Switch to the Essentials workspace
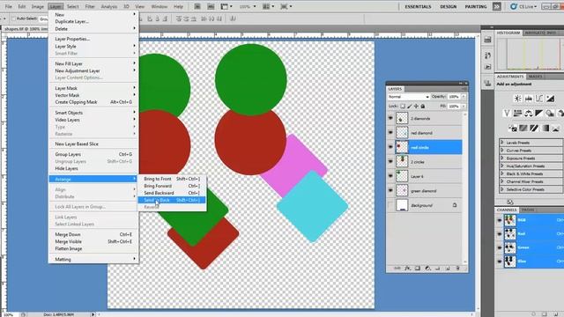This screenshot has height=317, width=564. coord(418,6)
